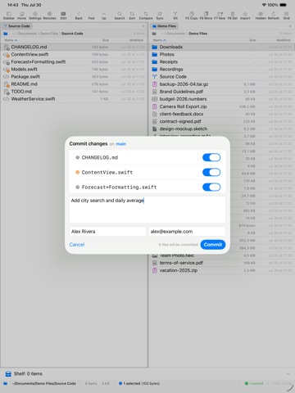Expand the Shelf panel chevron
295x393 pixels.
click(x=288, y=374)
